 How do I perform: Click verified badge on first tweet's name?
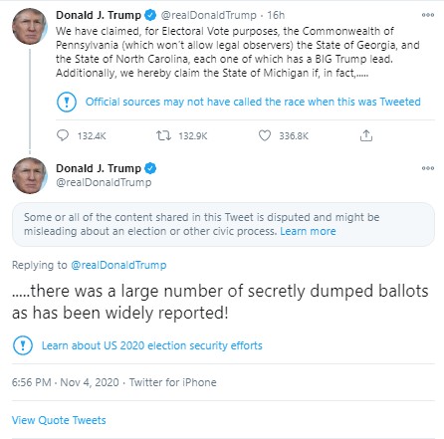(x=150, y=15)
